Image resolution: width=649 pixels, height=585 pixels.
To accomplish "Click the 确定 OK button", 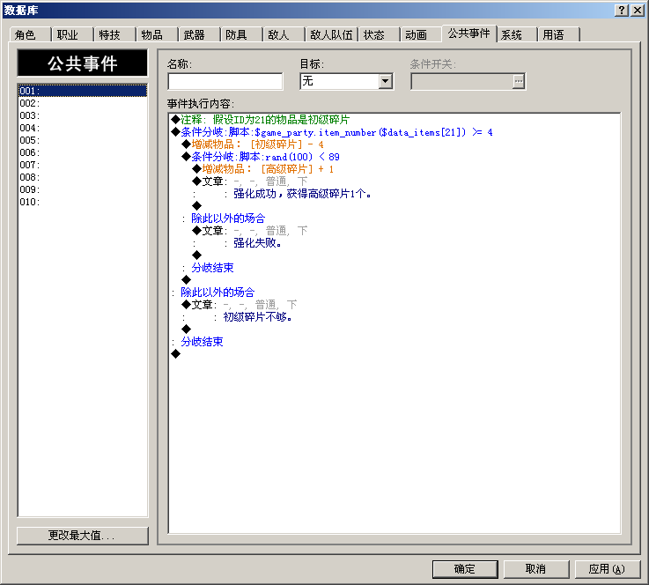I will pyautogui.click(x=465, y=569).
